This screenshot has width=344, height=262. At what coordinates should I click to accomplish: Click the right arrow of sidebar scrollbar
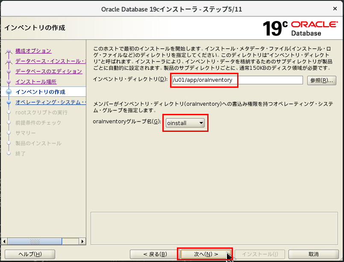pyautogui.click(x=82, y=241)
